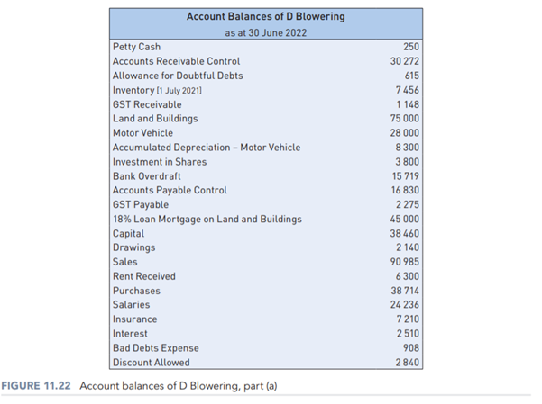
Task: Select the Bad Debts Expense label
Action: pos(156,348)
